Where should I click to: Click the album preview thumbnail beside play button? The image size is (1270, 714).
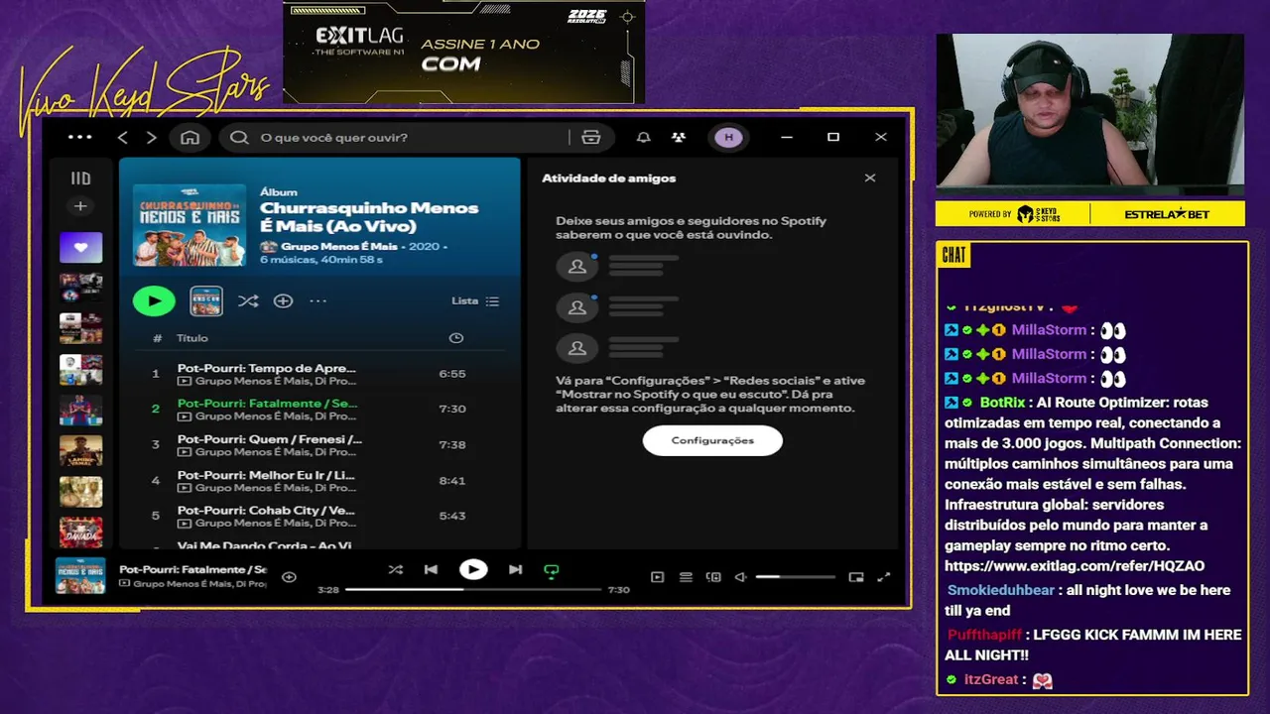coord(206,300)
